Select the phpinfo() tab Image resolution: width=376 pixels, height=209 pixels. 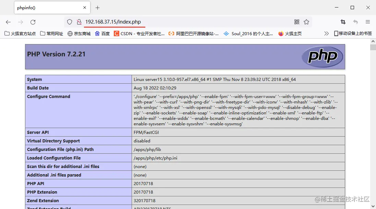click(52, 8)
